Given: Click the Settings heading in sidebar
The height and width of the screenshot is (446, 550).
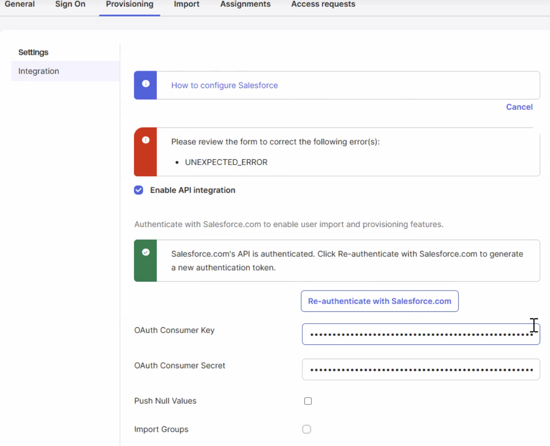Looking at the screenshot, I should 33,52.
